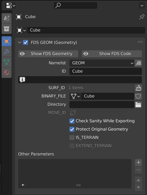The width and height of the screenshot is (147, 195).
Task: Toggle the pin icon next to Cube
Action: pos(142,17)
